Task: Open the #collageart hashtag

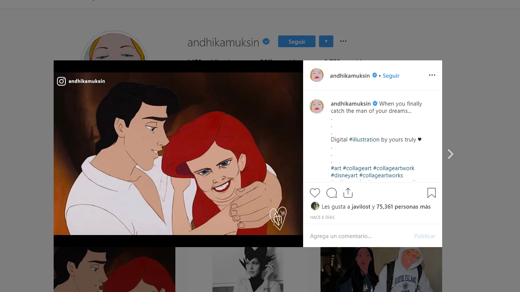Action: tap(357, 168)
